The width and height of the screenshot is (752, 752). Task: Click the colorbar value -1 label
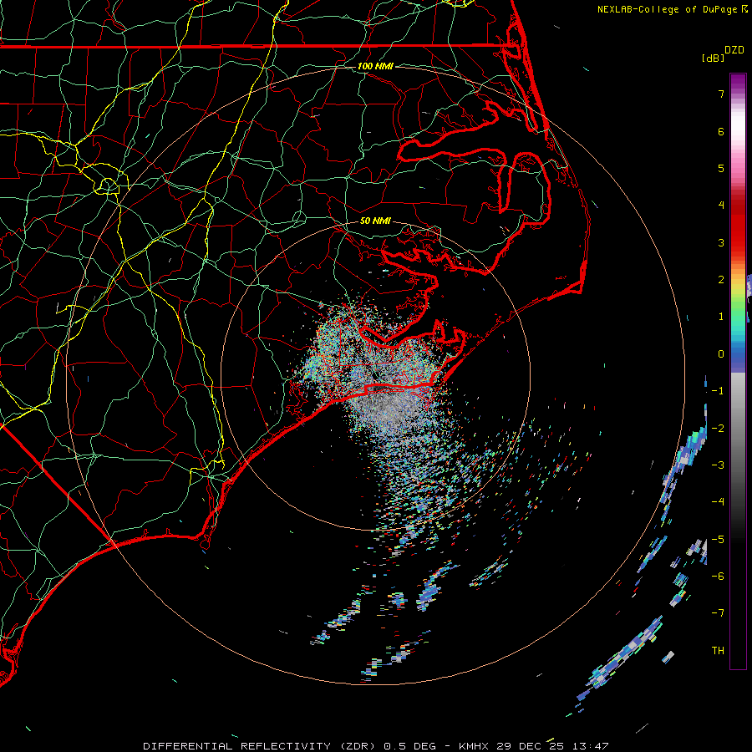718,391
